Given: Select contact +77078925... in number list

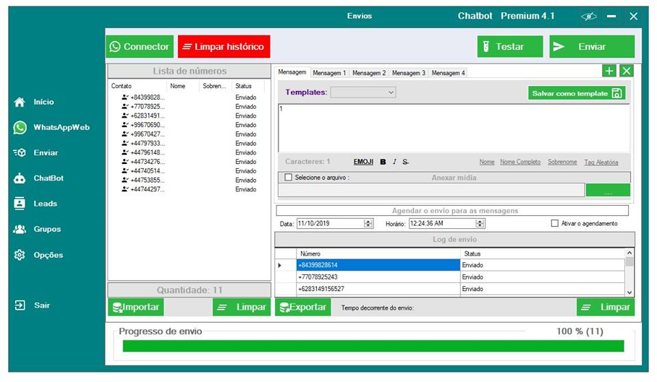Looking at the screenshot, I should [143, 107].
